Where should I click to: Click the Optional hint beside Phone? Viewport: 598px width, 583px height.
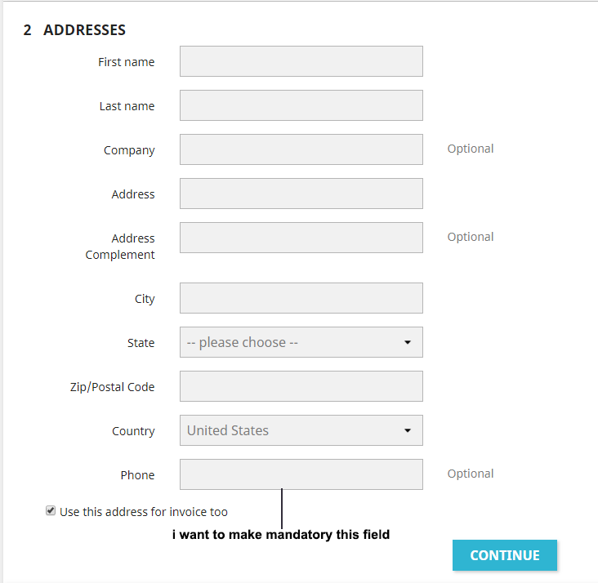pos(470,474)
